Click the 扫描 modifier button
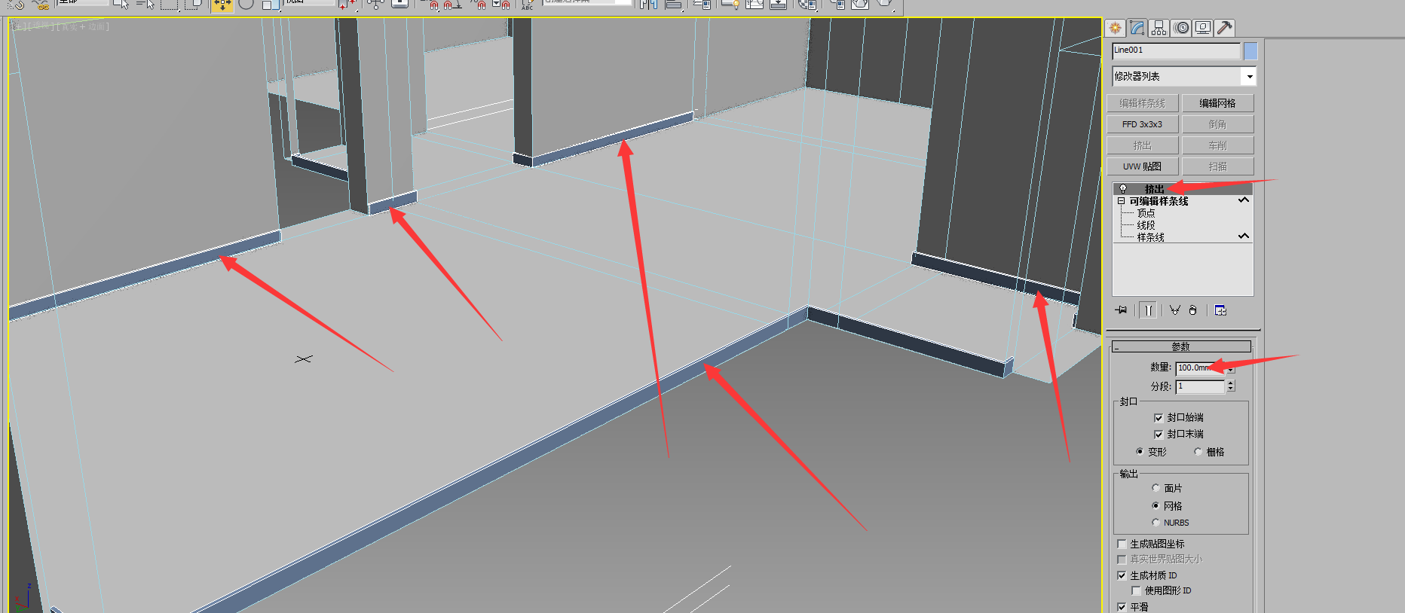 [1217, 166]
